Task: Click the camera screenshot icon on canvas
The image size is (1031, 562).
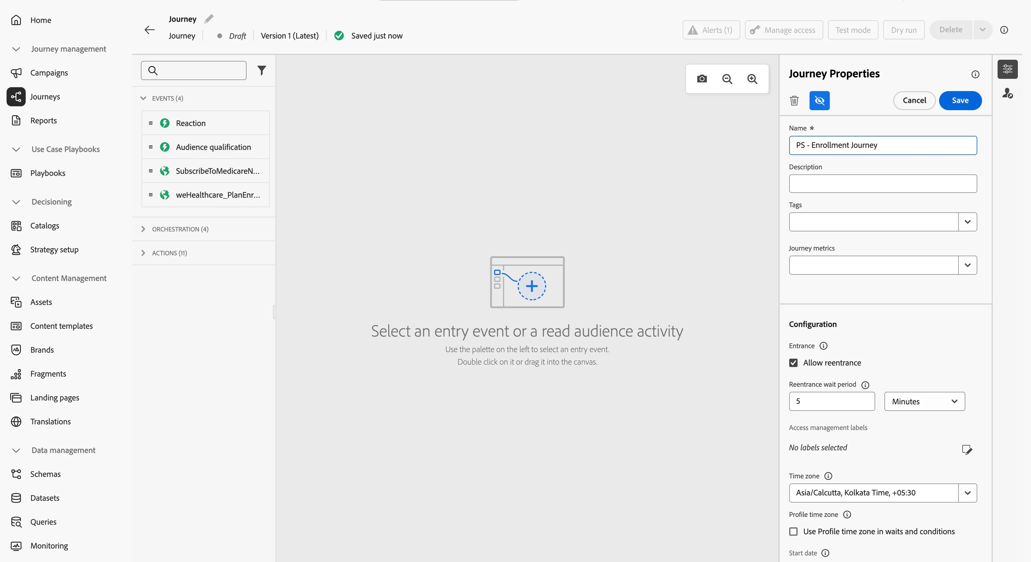Action: pos(701,79)
